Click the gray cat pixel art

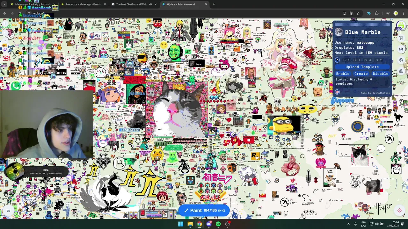click(177, 110)
